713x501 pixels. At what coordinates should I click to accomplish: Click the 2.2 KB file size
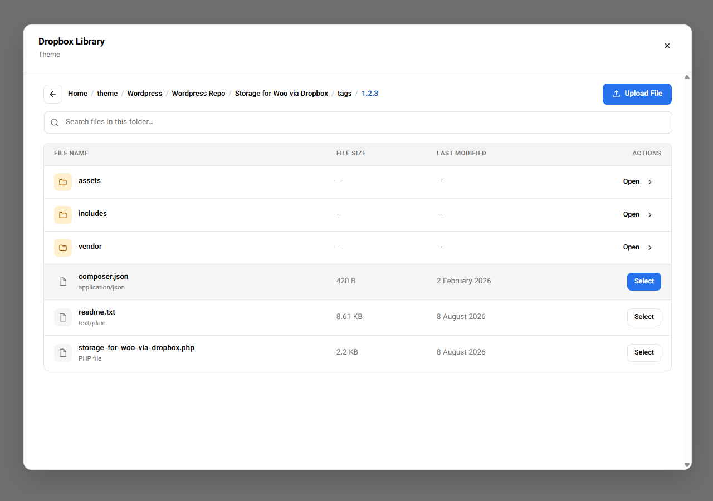point(347,352)
